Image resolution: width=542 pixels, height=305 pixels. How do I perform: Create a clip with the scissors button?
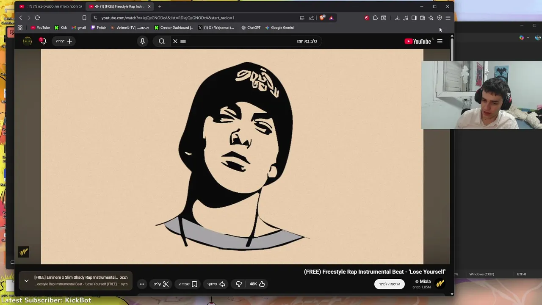pos(161,284)
